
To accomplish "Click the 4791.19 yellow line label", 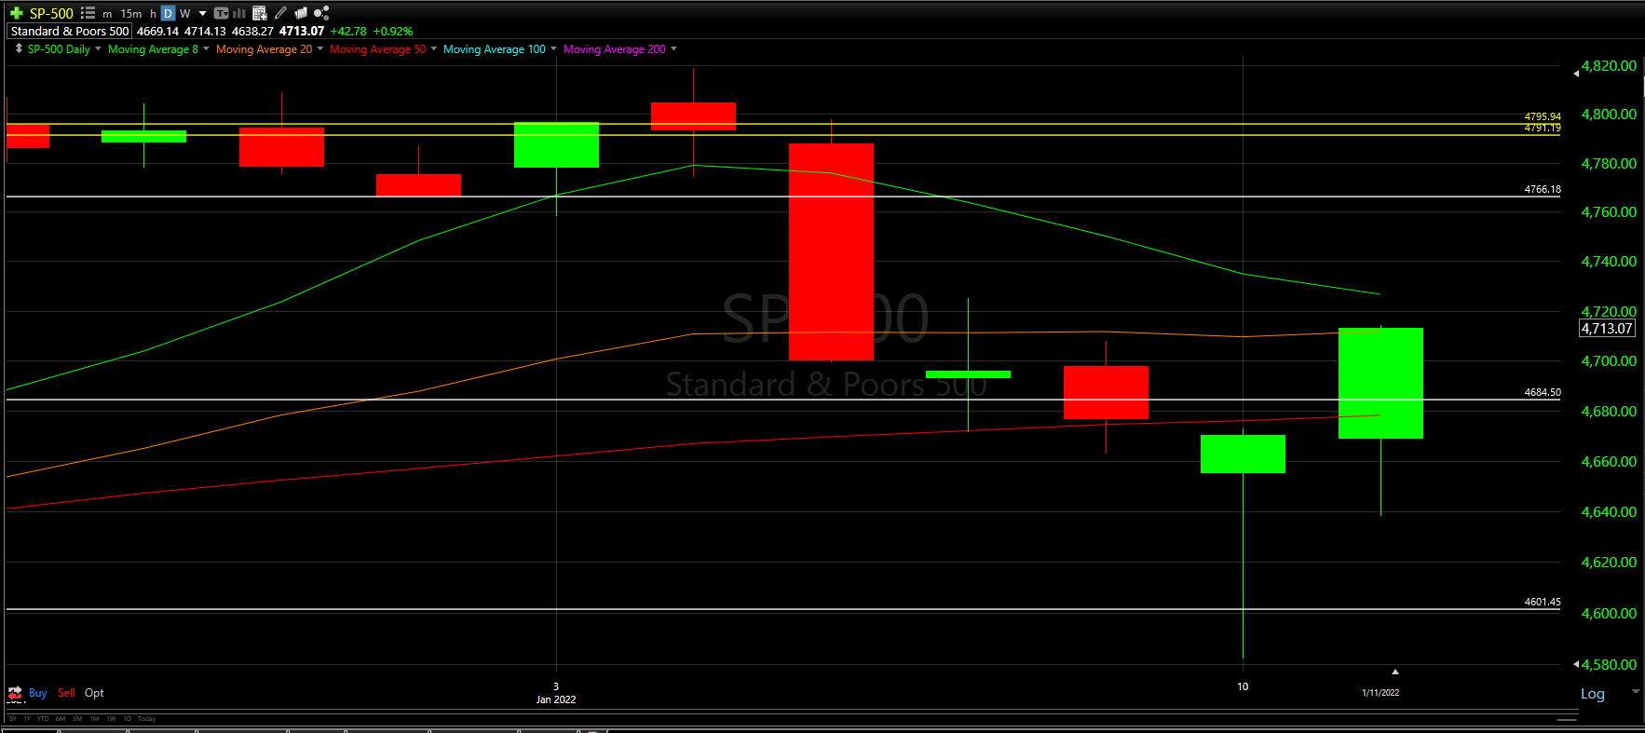I will 1543,128.
